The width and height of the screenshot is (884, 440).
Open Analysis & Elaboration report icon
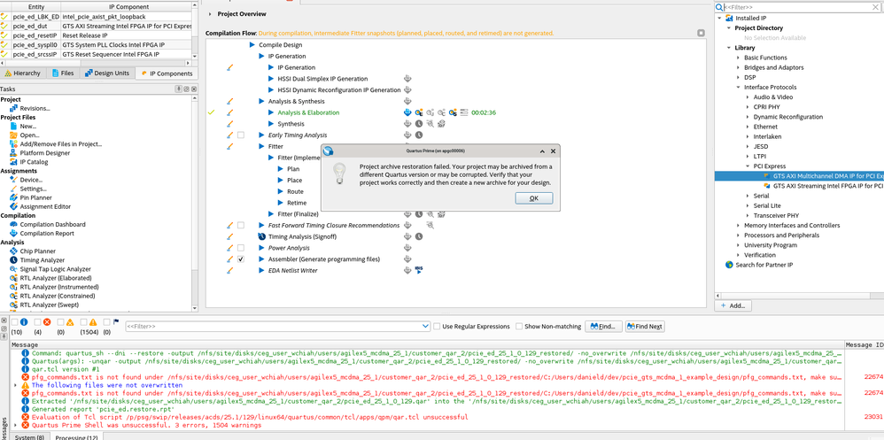click(x=407, y=112)
